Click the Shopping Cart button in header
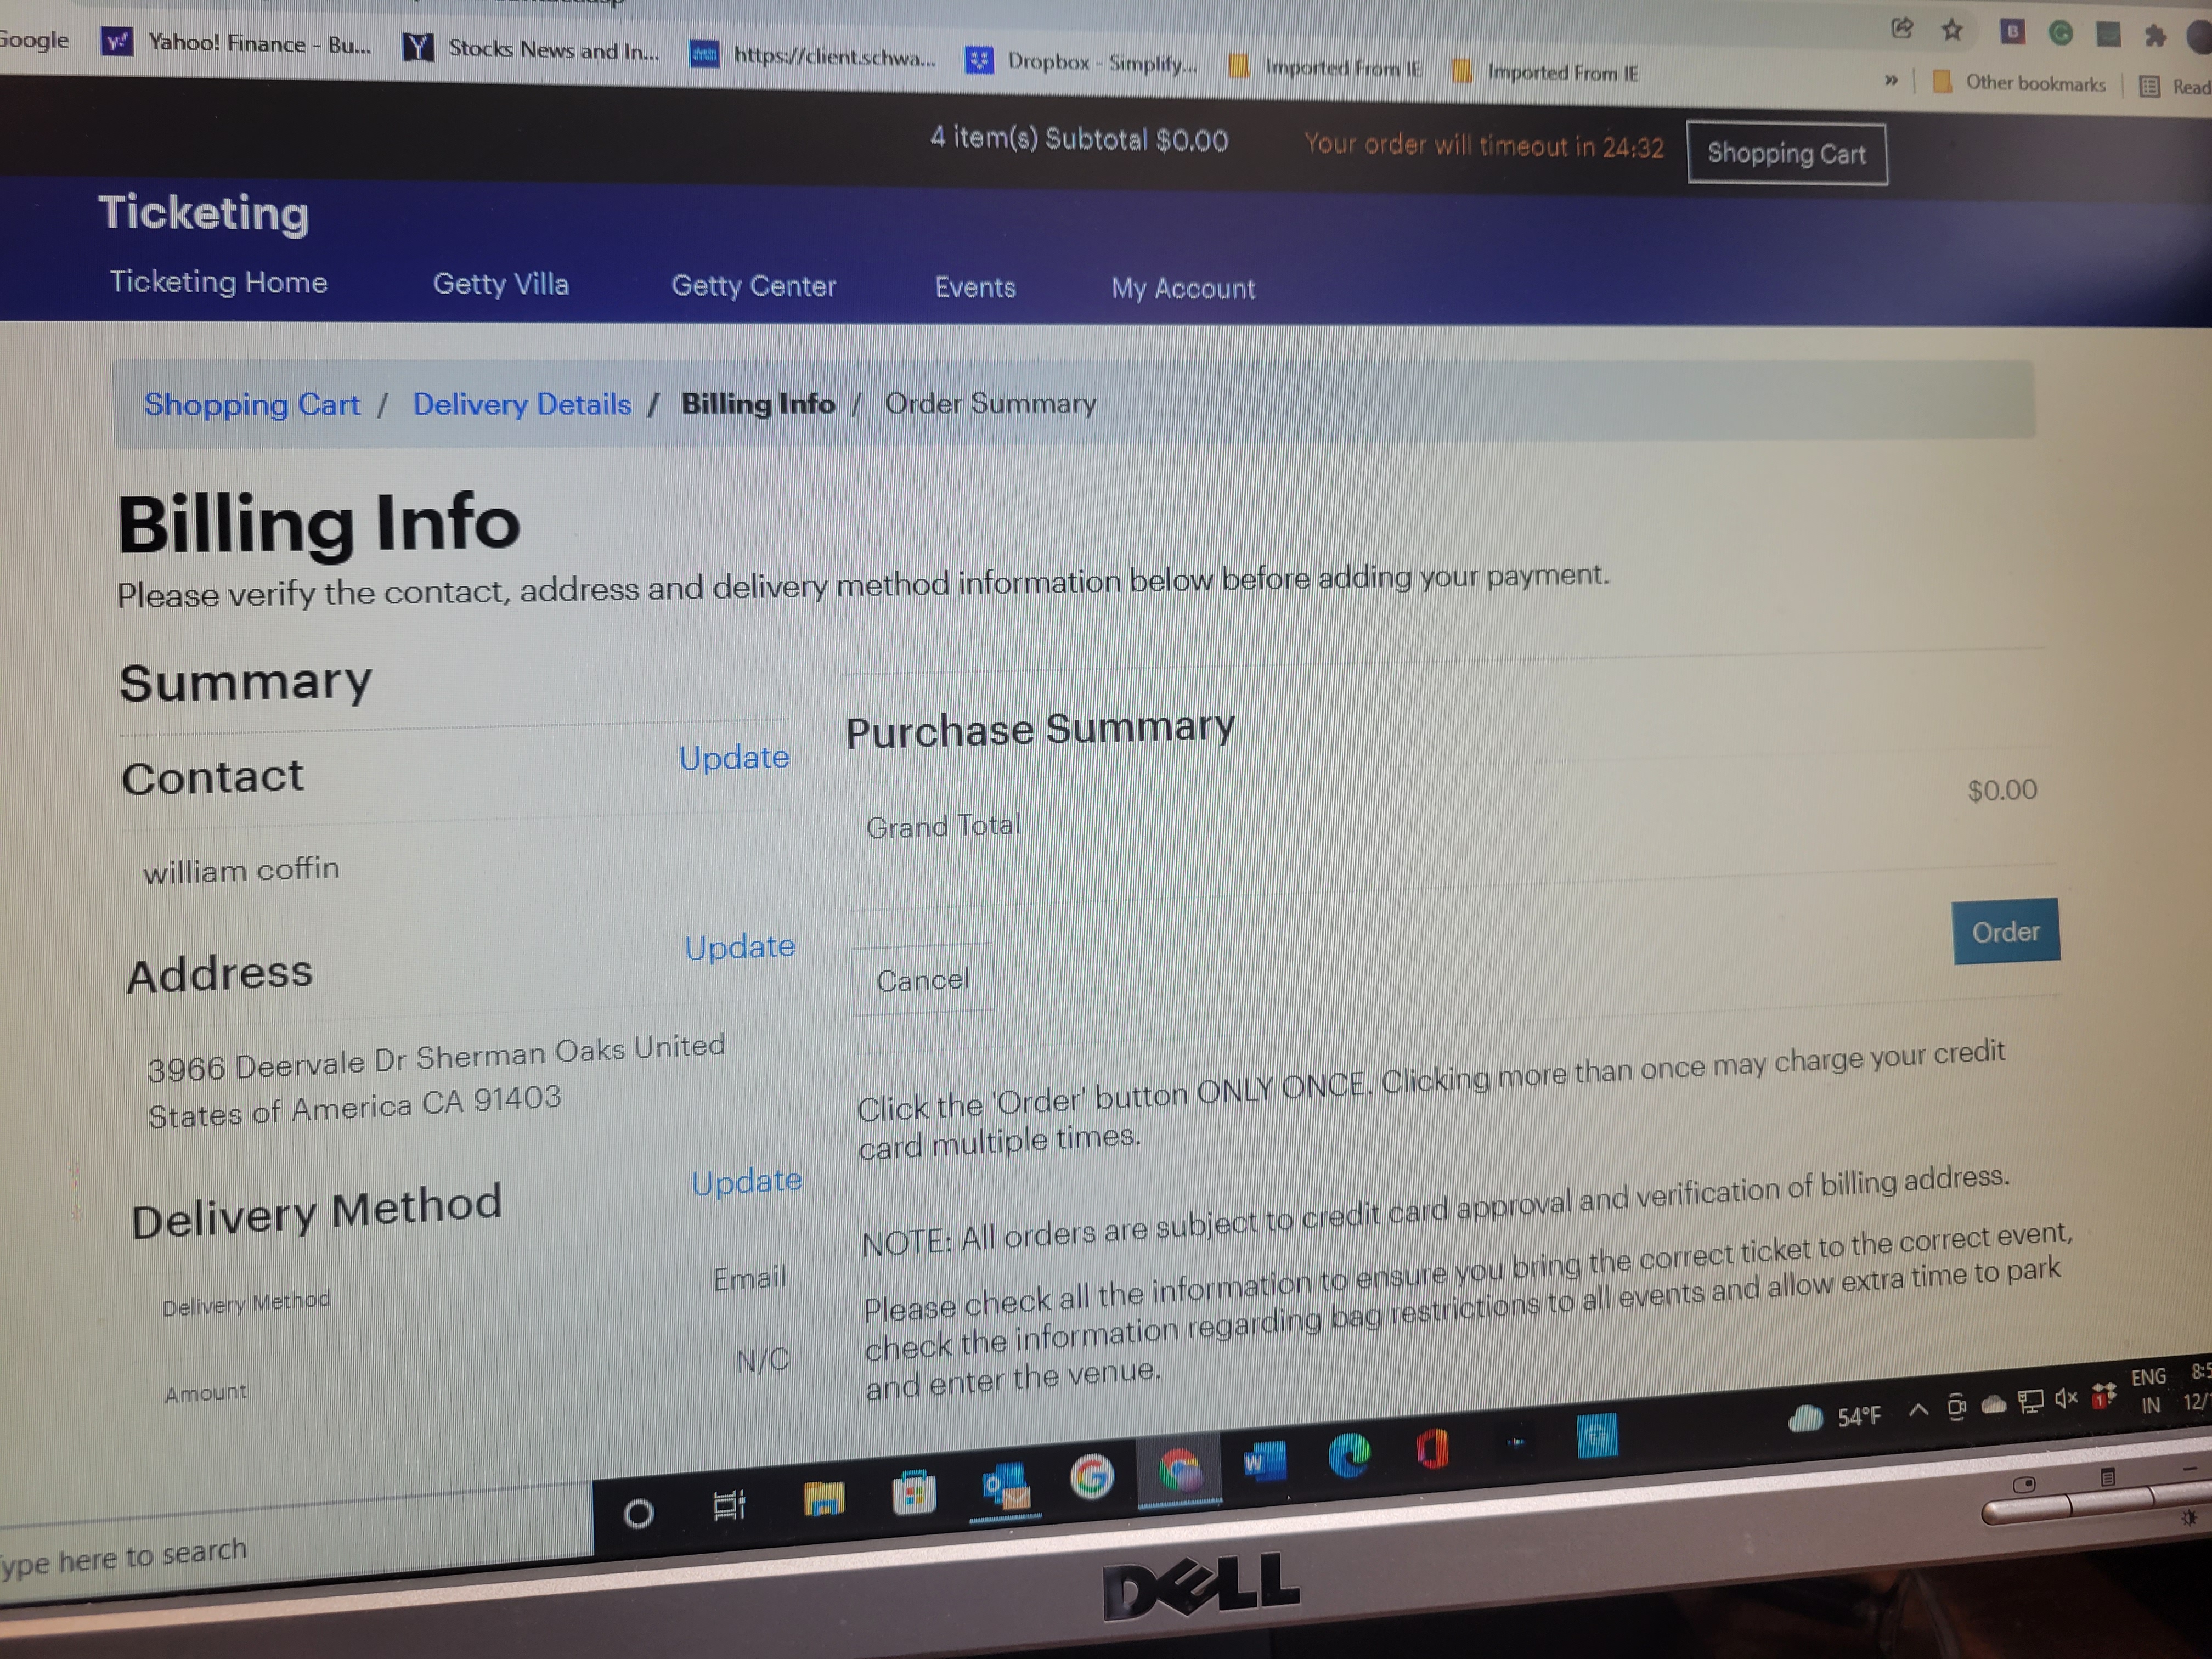This screenshot has height=1659, width=2212. [x=1787, y=153]
